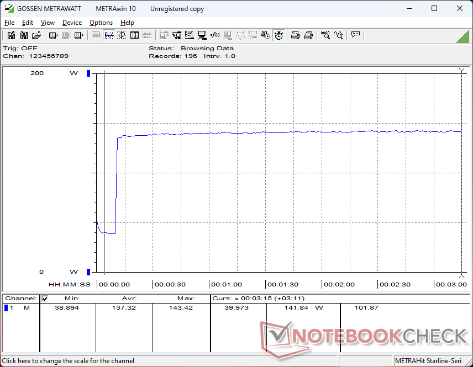
Task: Click the difference value 101.87
Action: [366, 307]
